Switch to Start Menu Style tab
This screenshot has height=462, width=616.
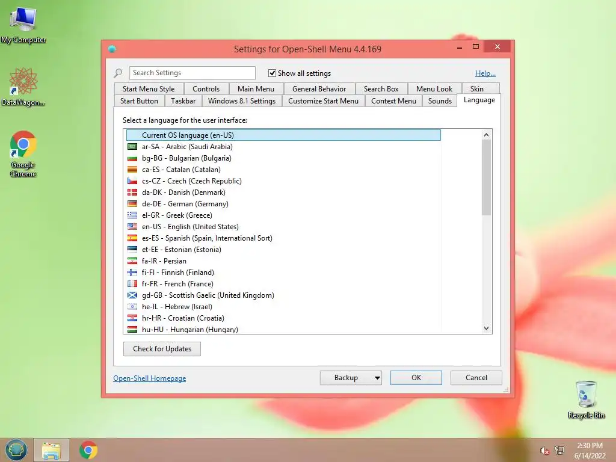pyautogui.click(x=149, y=89)
